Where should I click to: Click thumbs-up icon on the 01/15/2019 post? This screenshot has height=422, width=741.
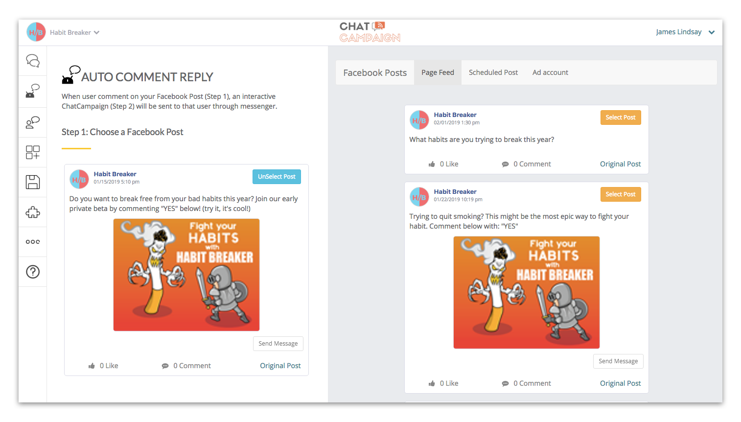coord(92,366)
